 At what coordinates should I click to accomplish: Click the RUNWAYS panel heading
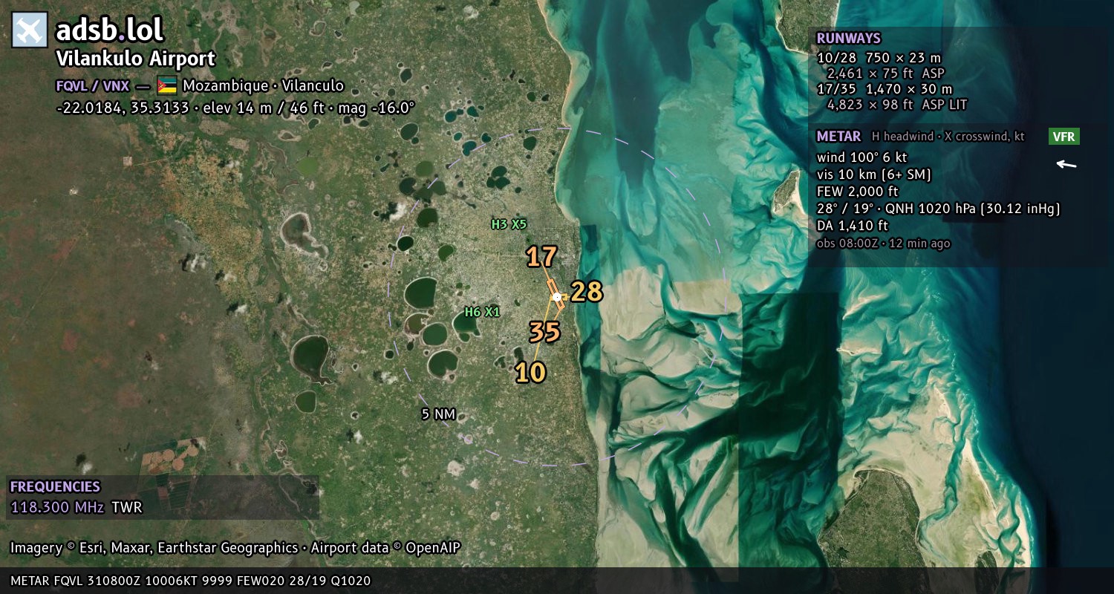(848, 39)
